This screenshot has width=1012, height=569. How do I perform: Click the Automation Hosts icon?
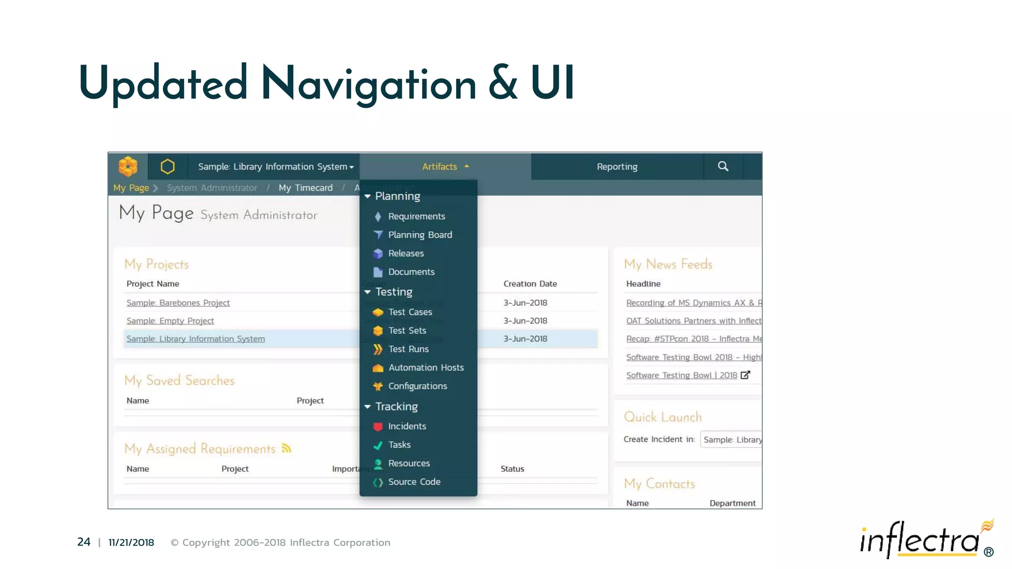pos(378,368)
